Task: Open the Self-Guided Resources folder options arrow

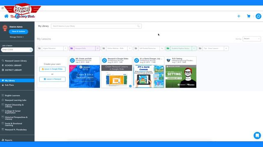Action: (x=162, y=48)
